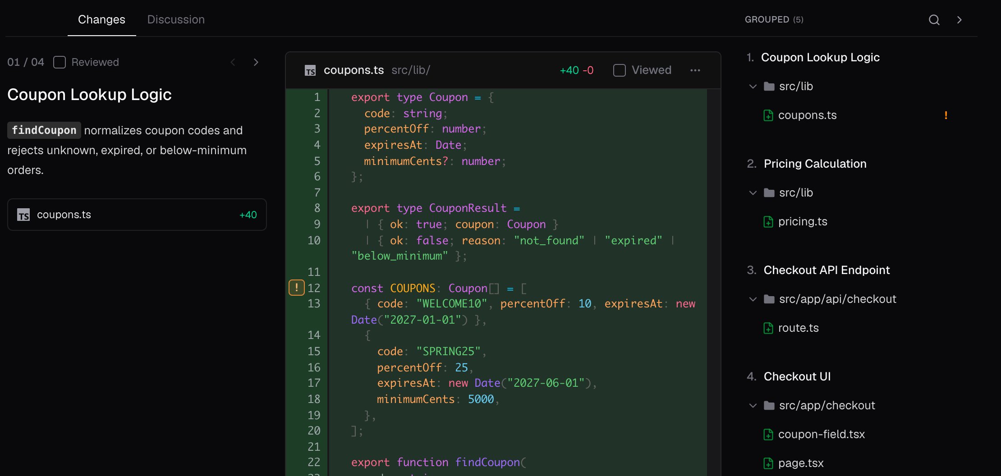Image resolution: width=1001 pixels, height=476 pixels.
Task: Collapse the src/app/checkout folder
Action: 753,406
